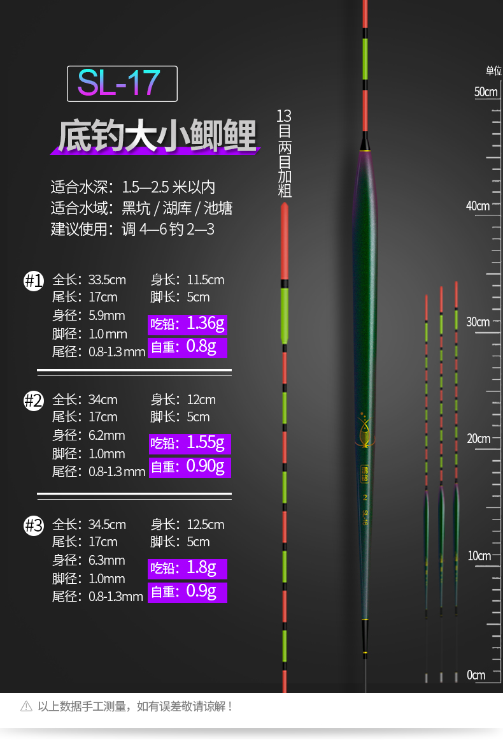Click the 40cm ruler mark
This screenshot has height=747, width=503.
478,206
